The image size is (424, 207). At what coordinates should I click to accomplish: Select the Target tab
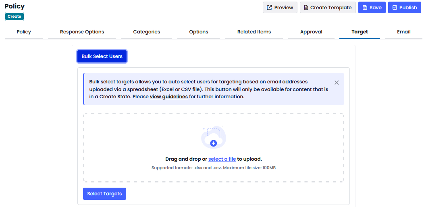coord(360,32)
